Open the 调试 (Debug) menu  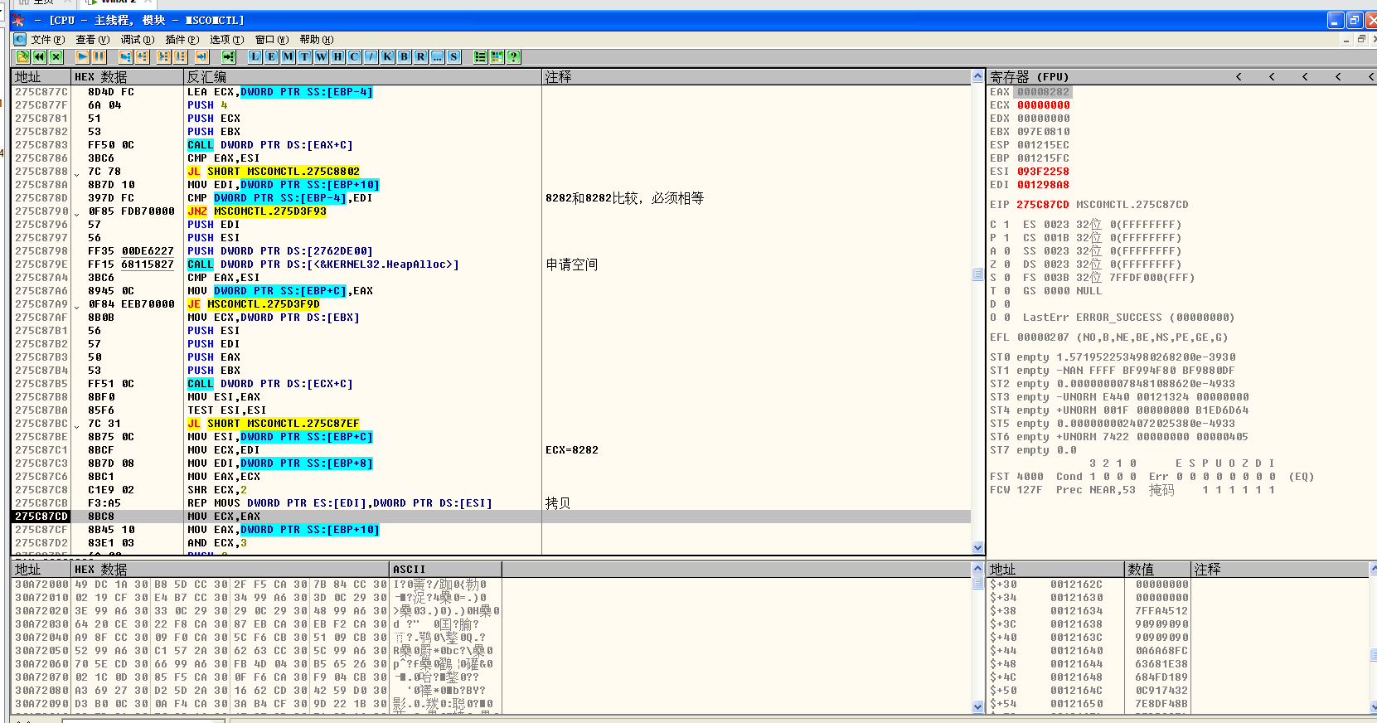(x=137, y=39)
